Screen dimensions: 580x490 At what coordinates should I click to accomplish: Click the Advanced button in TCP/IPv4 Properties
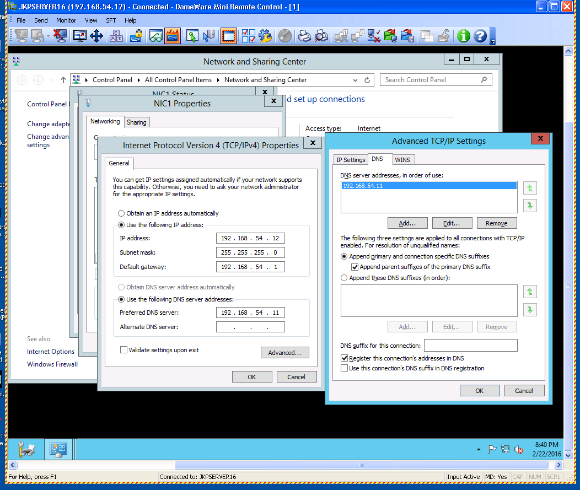tap(284, 352)
